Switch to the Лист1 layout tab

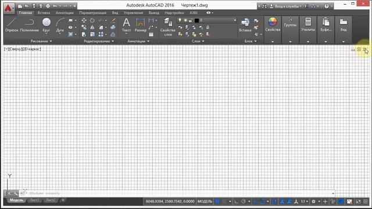click(x=35, y=200)
